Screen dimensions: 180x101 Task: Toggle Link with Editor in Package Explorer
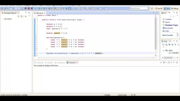(x=22, y=16)
